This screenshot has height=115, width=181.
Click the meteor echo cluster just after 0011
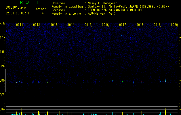22,82
